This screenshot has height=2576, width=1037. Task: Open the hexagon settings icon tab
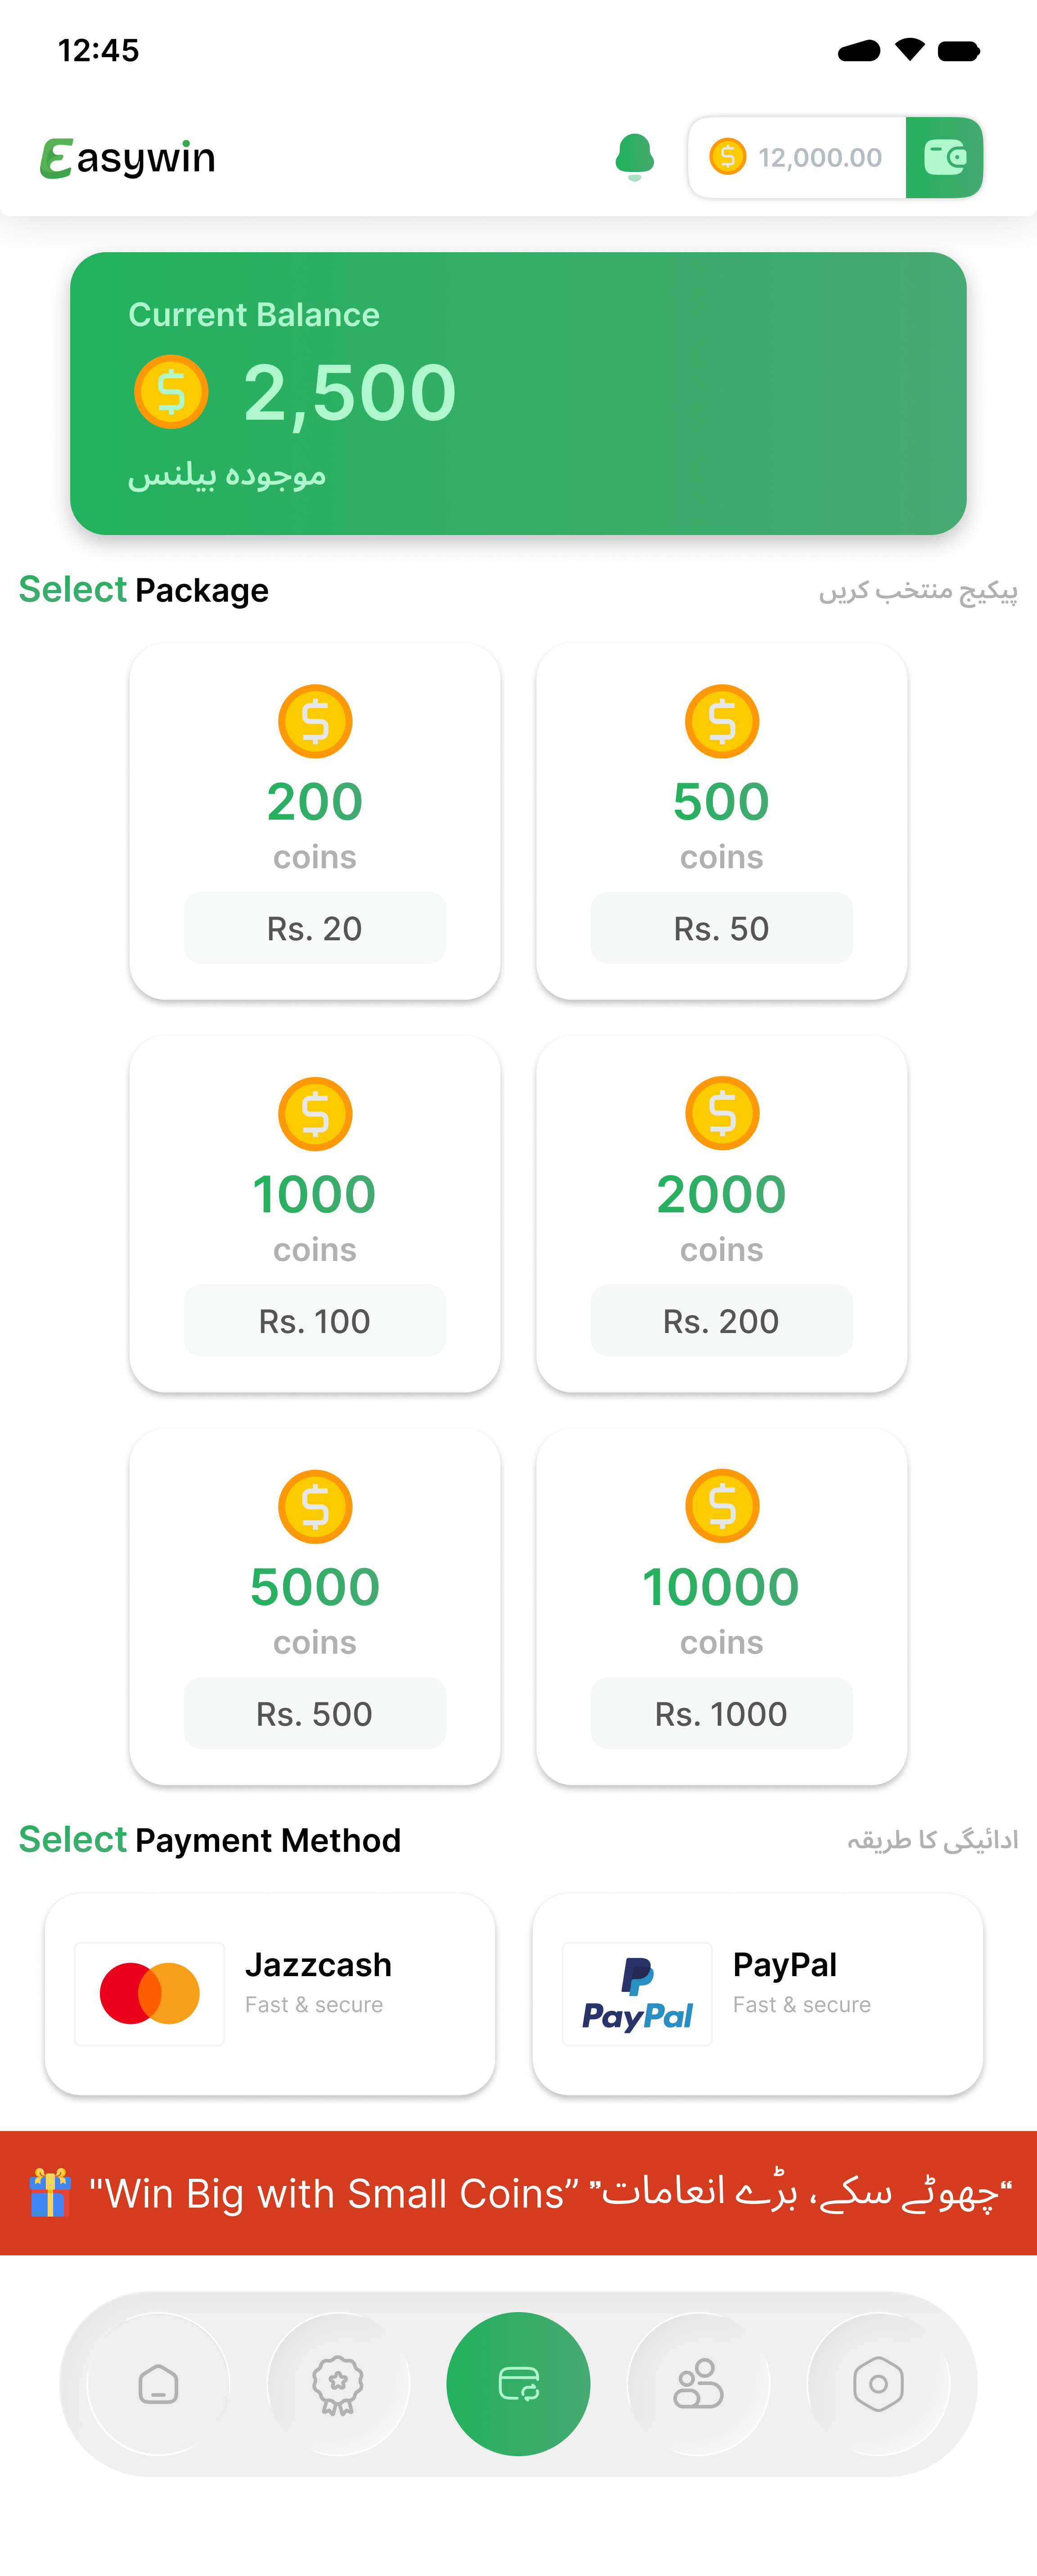[878, 2384]
